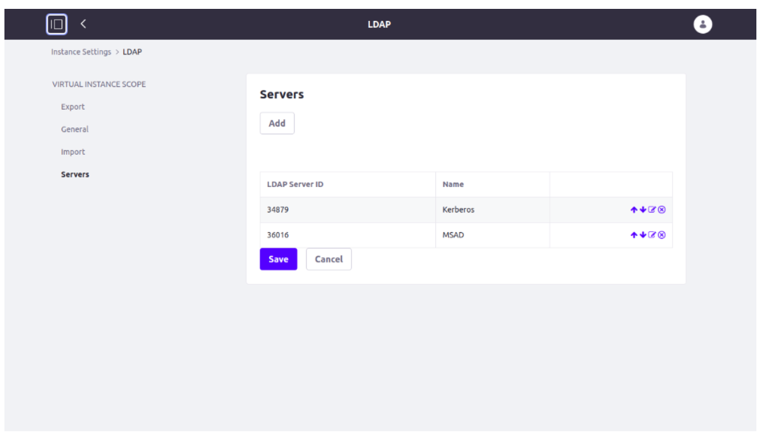Click the Name column header
This screenshot has width=764, height=442.
click(492, 185)
